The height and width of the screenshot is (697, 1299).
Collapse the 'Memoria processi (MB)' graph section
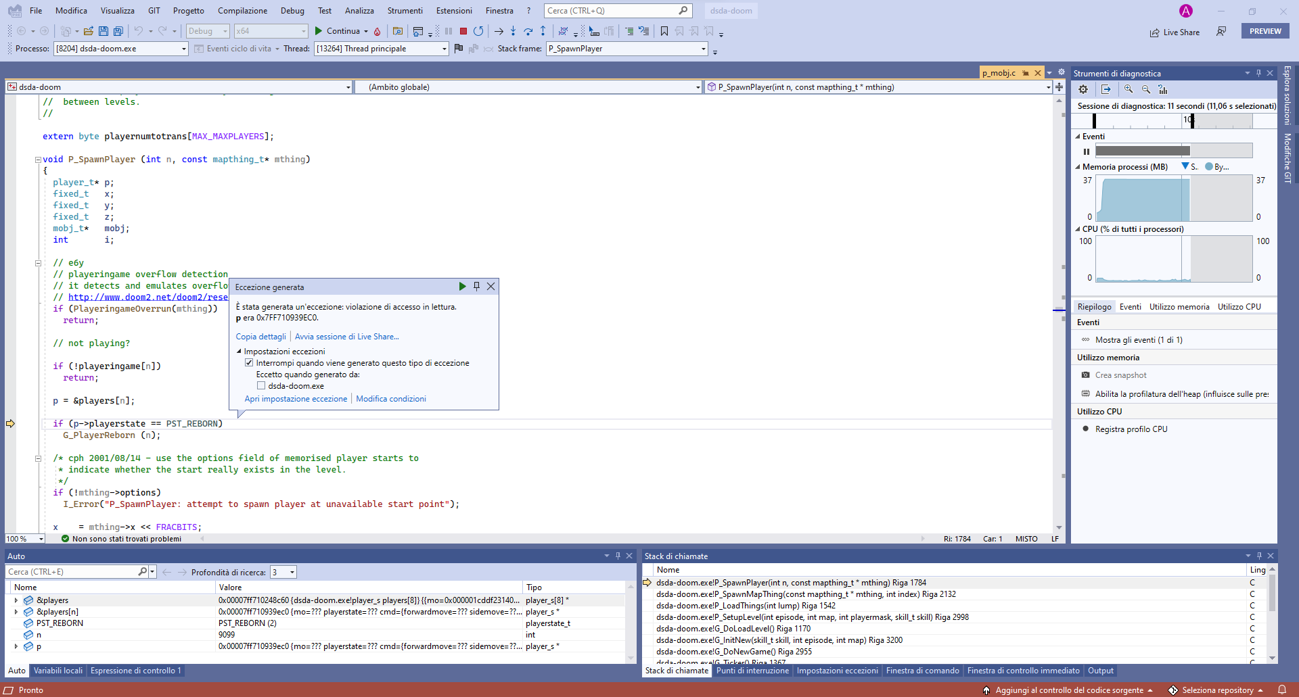[x=1078, y=167]
